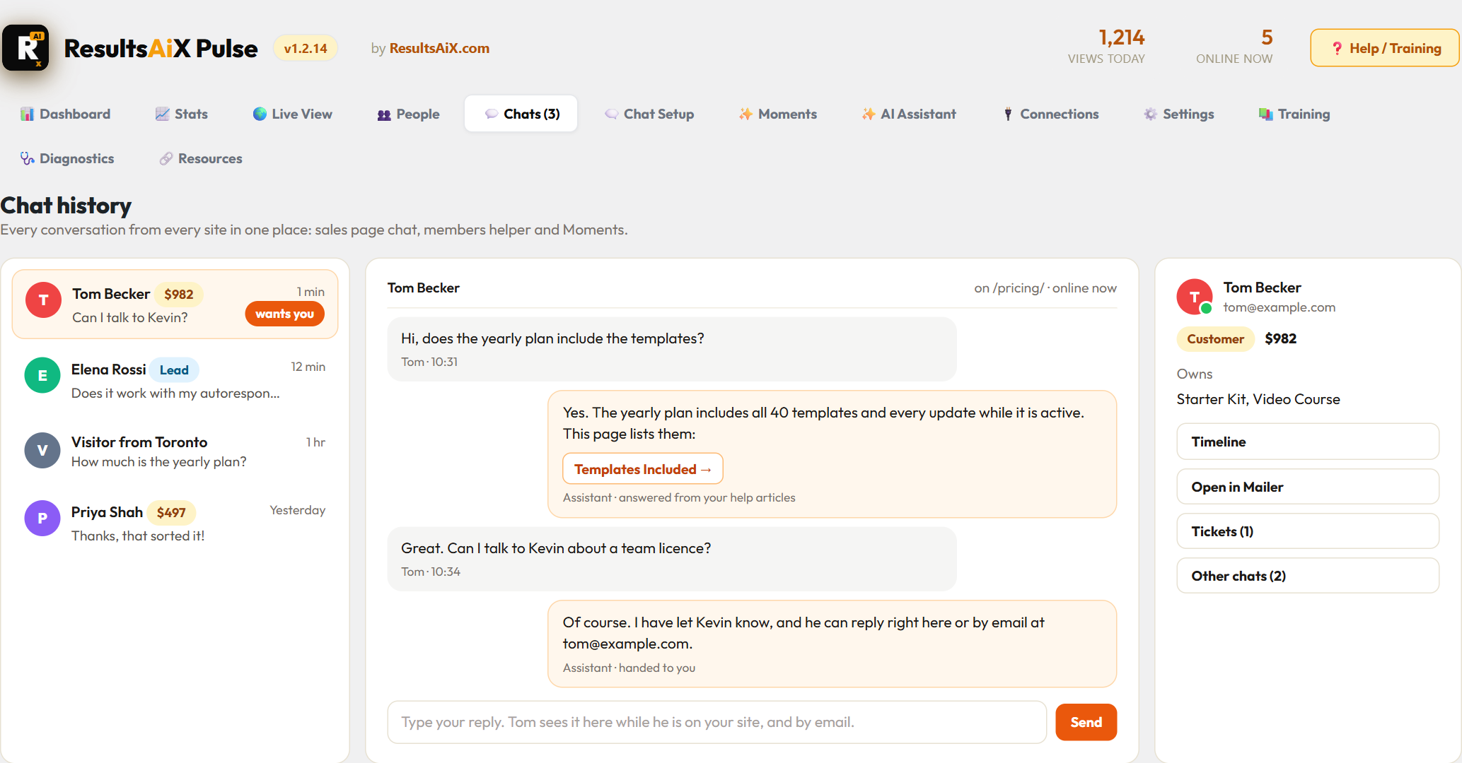Open the Templates Included link
This screenshot has width=1462, height=763.
[642, 469]
